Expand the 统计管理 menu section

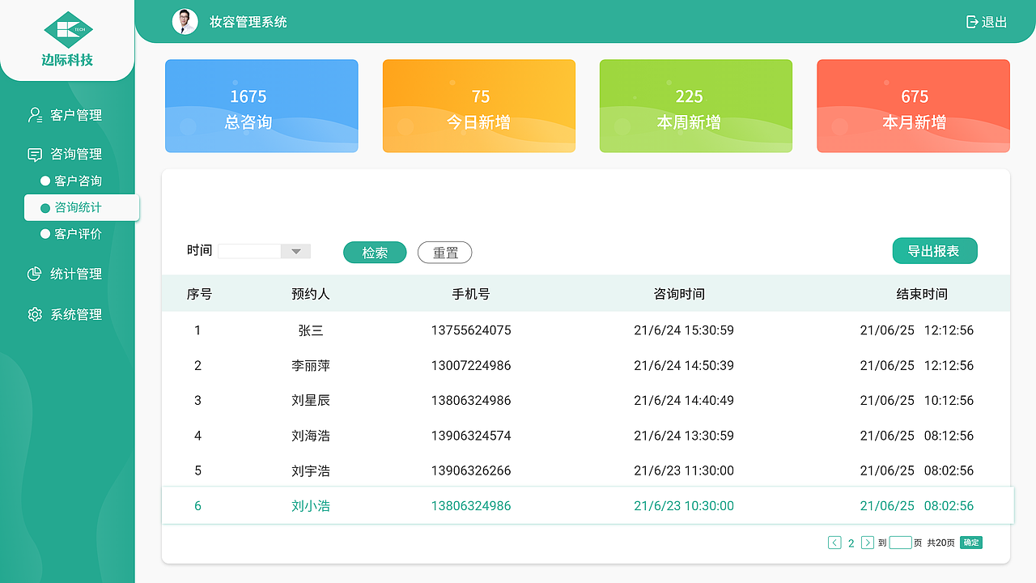pyautogui.click(x=76, y=274)
